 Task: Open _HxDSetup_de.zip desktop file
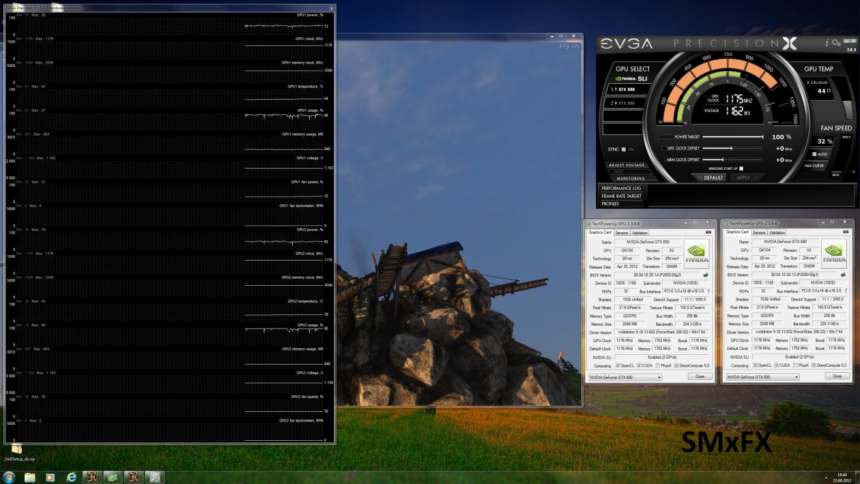point(18,453)
